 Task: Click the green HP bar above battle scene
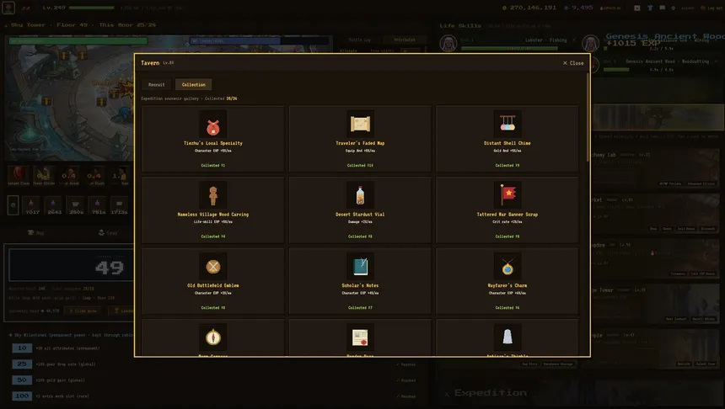point(78,41)
